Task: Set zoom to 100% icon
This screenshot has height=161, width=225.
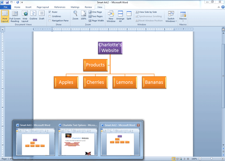Action: coord(84,15)
